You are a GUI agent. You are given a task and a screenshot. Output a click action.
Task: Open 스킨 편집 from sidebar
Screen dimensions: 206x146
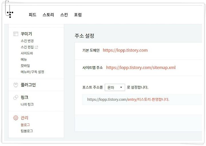tap(27, 47)
